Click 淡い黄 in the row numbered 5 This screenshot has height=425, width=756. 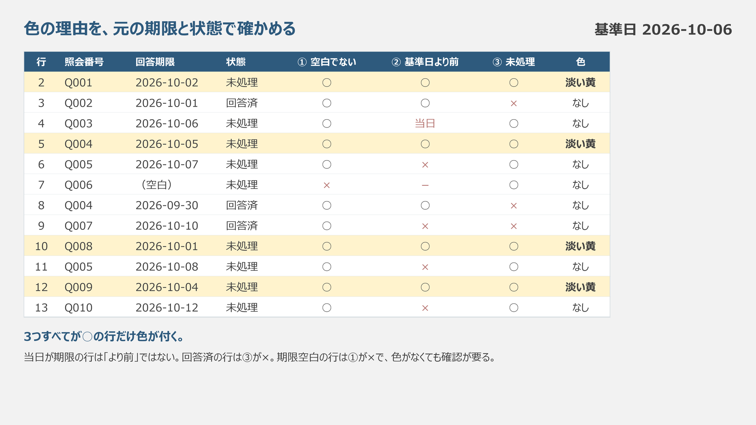pos(580,144)
